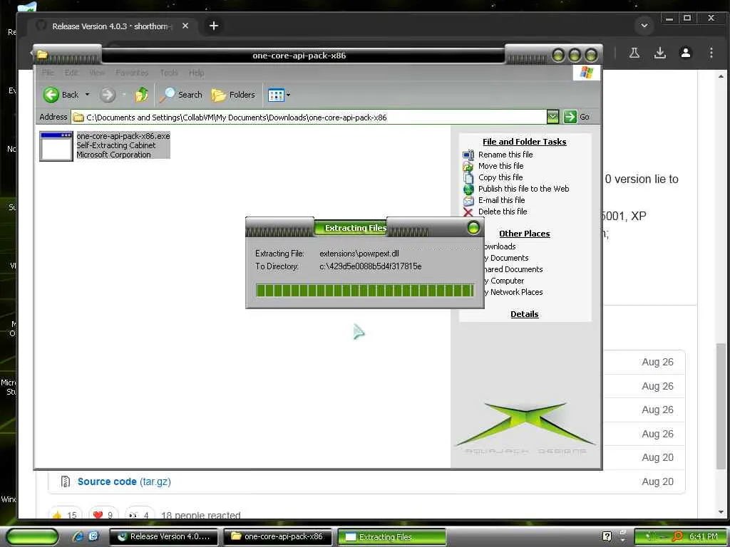
Task: Click the red X Delete icon
Action: click(468, 212)
